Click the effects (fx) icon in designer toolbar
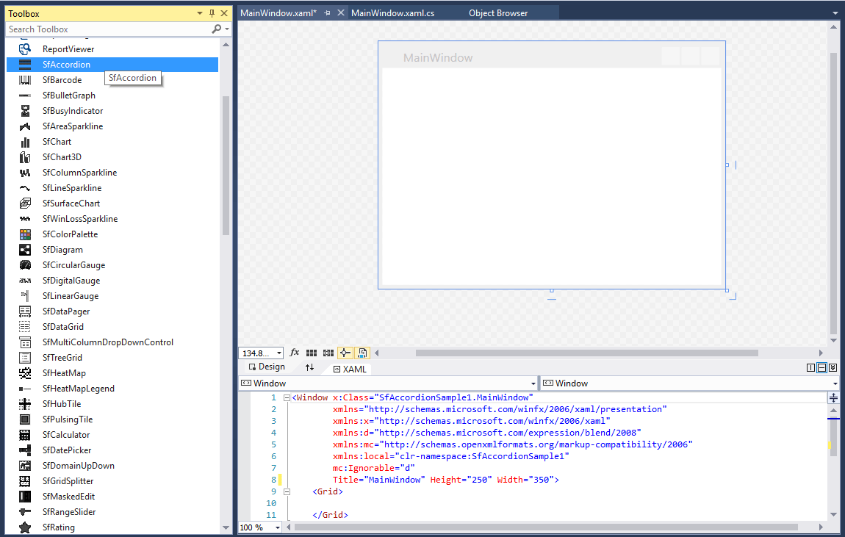This screenshot has height=537, width=845. [x=294, y=353]
